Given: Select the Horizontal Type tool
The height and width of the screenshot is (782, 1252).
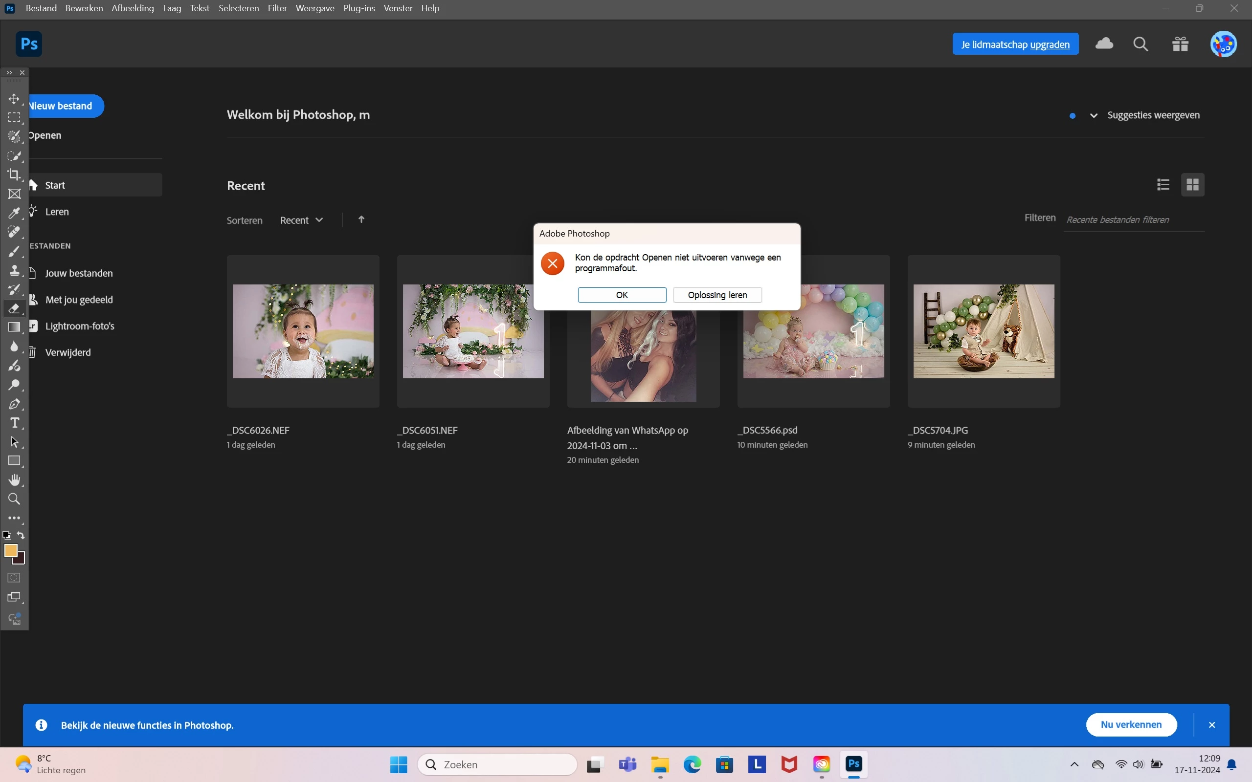Looking at the screenshot, I should 14,423.
